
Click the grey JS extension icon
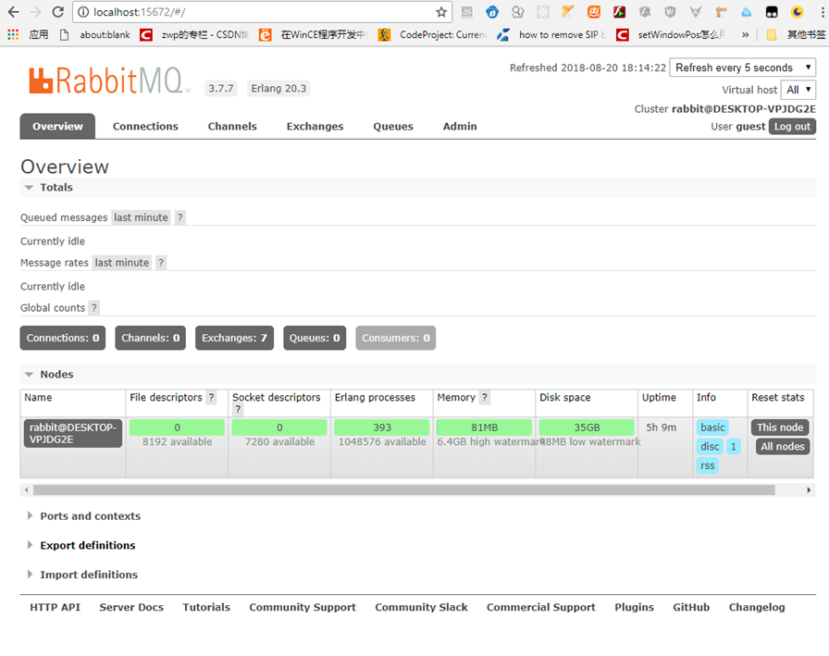[467, 12]
